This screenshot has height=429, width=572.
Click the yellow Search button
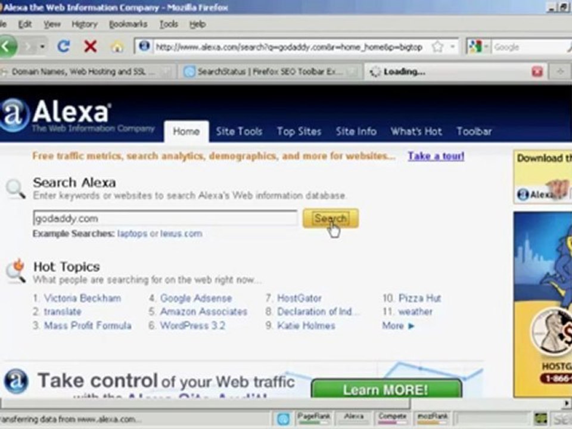coord(331,219)
